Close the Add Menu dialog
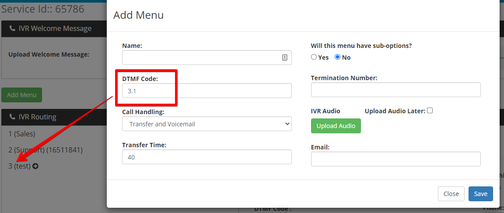The width and height of the screenshot is (504, 213). click(451, 194)
